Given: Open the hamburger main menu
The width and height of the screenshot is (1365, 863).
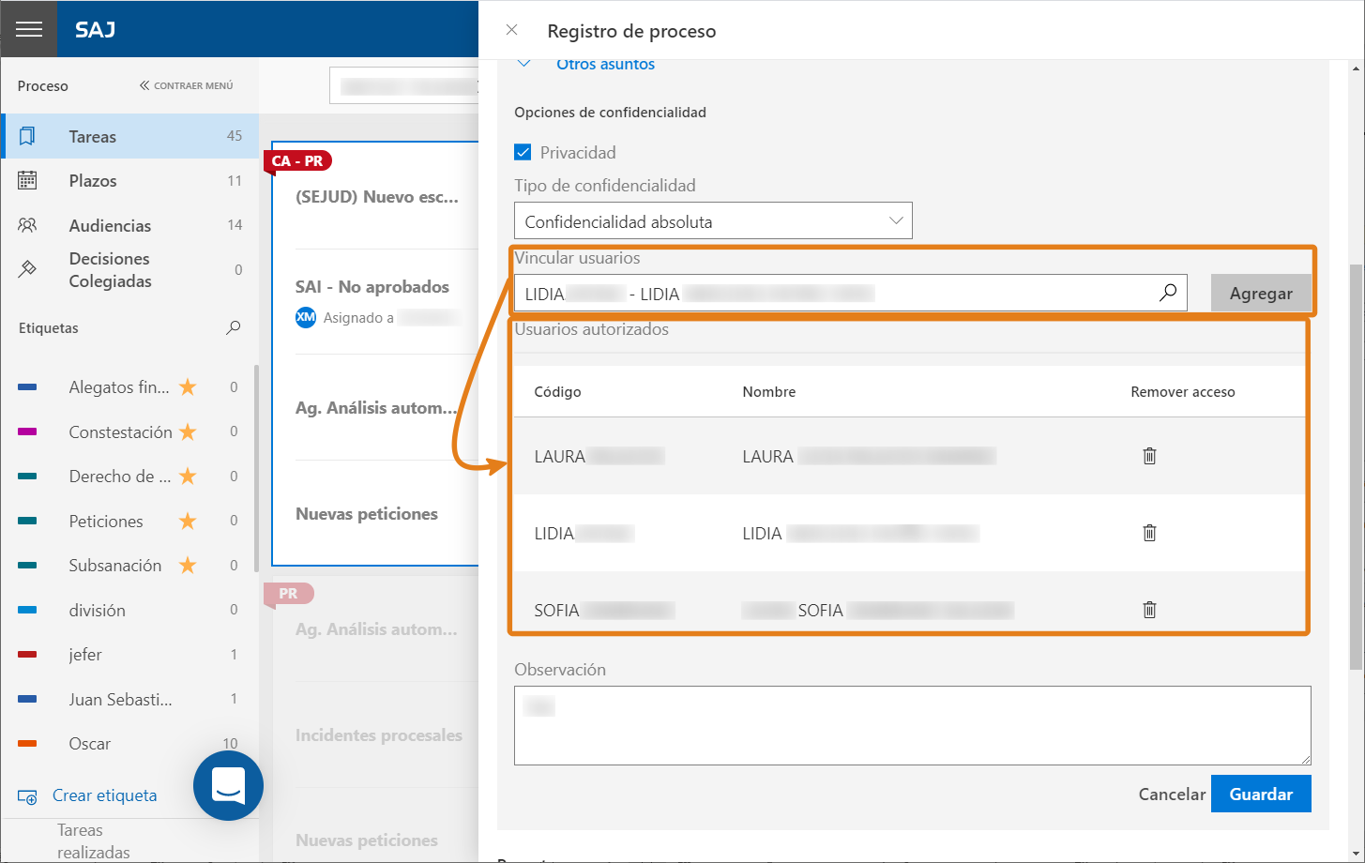Looking at the screenshot, I should coord(29,29).
